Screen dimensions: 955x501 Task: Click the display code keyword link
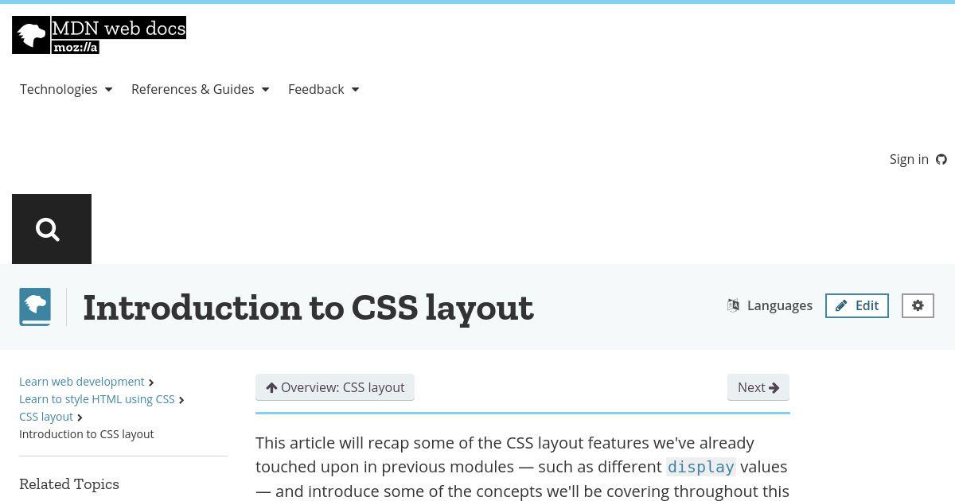point(701,467)
